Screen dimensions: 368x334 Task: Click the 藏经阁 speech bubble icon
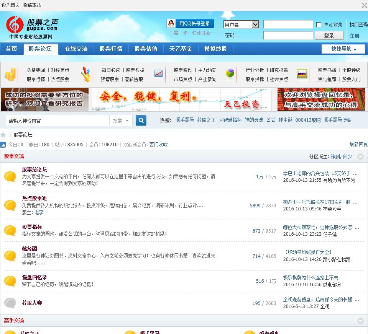[x=10, y=256]
